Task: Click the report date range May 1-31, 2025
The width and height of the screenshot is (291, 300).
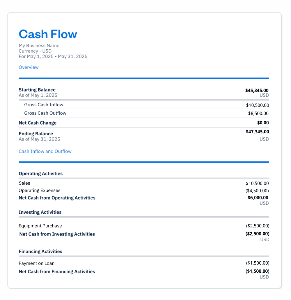Action: coord(53,56)
